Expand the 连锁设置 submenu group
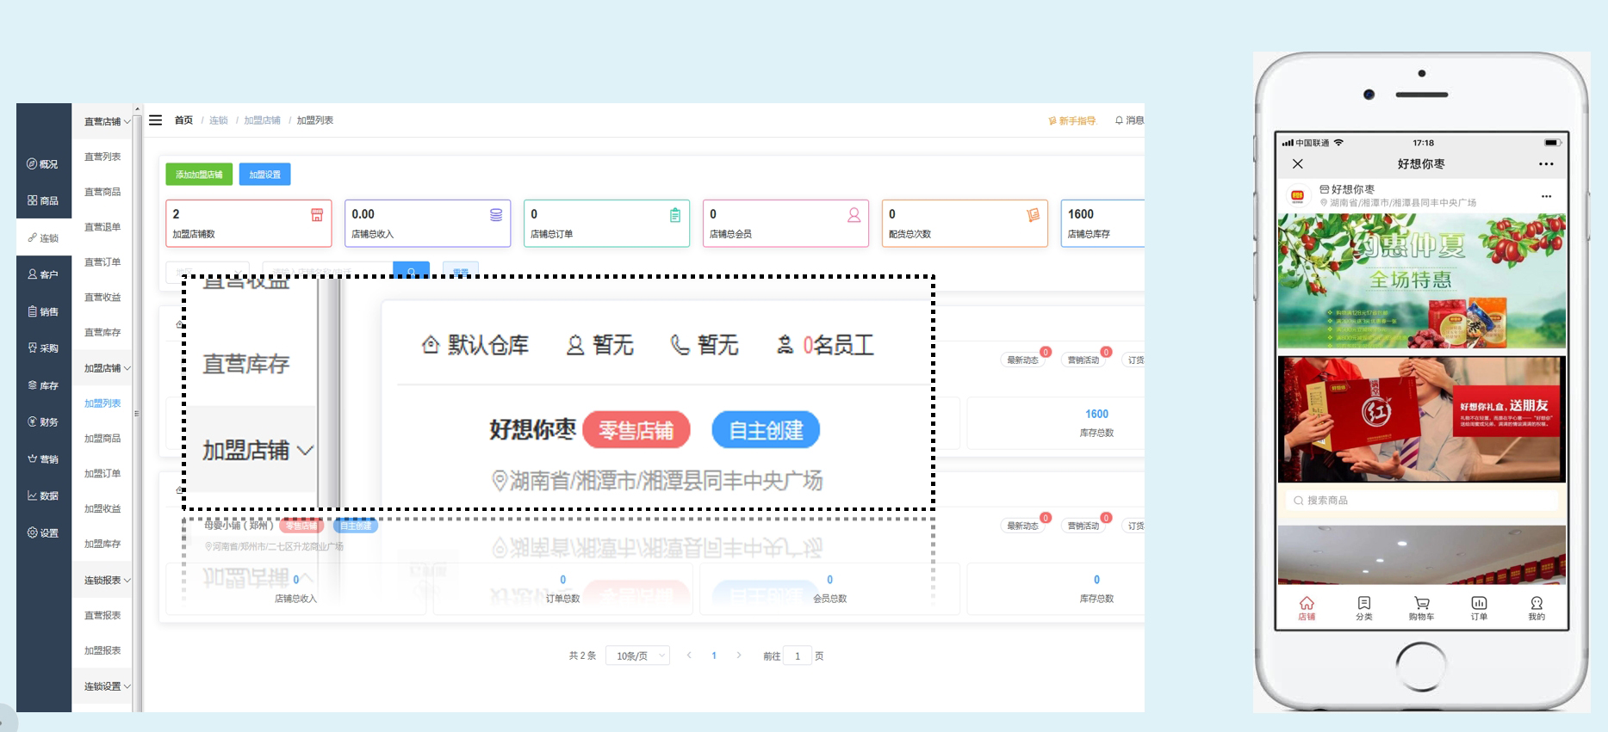The height and width of the screenshot is (732, 1608). (107, 686)
